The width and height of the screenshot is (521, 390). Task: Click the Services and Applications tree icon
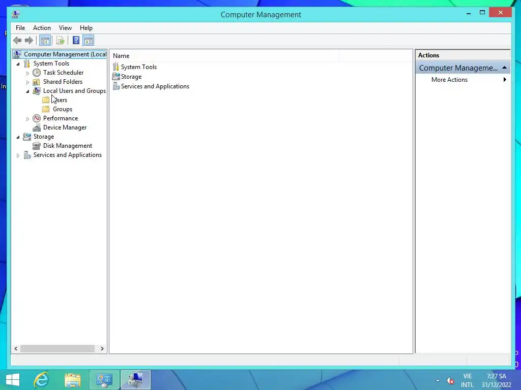tap(27, 155)
